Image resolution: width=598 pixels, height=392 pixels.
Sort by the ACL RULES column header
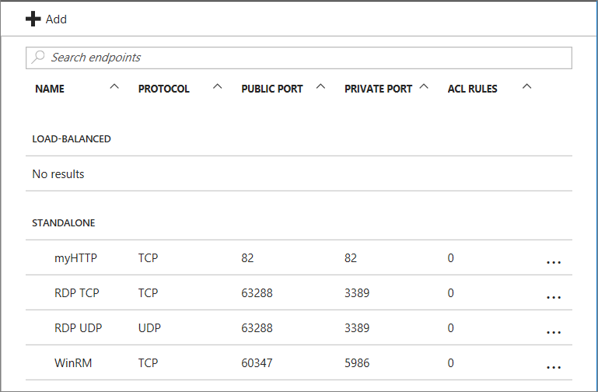pyautogui.click(x=473, y=89)
